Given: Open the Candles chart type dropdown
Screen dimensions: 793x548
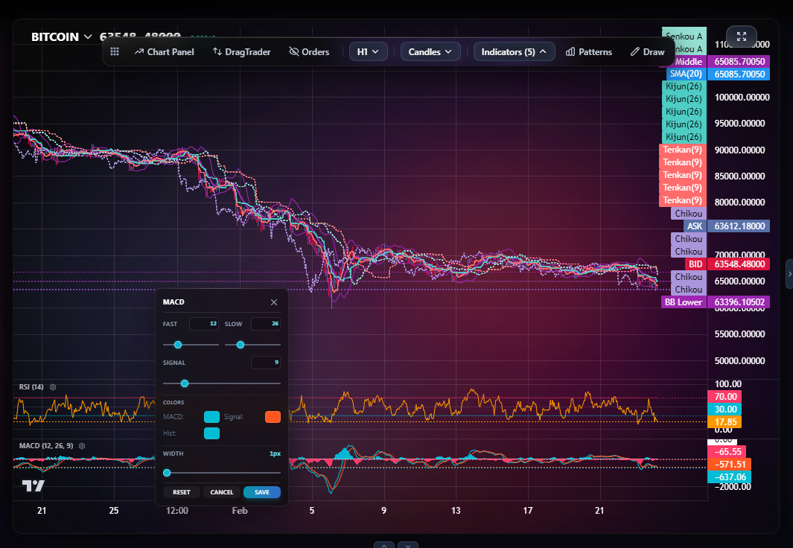Looking at the screenshot, I should coord(430,52).
